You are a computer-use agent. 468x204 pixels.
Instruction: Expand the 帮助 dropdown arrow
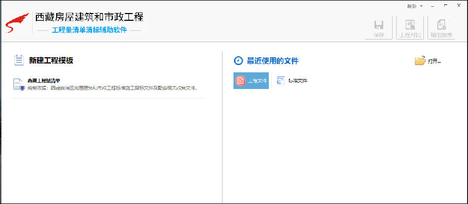click(421, 6)
